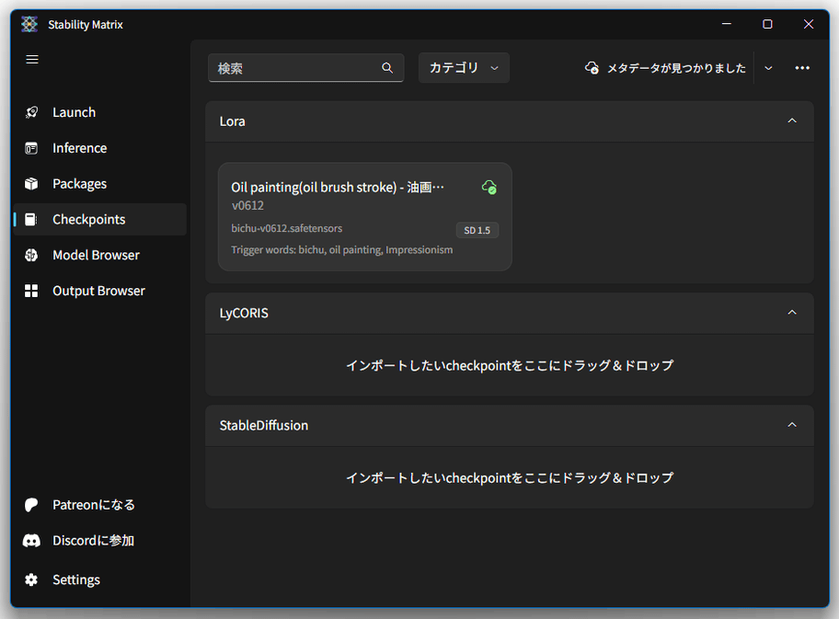
Task: Open the Settings page
Action: [x=100, y=580]
